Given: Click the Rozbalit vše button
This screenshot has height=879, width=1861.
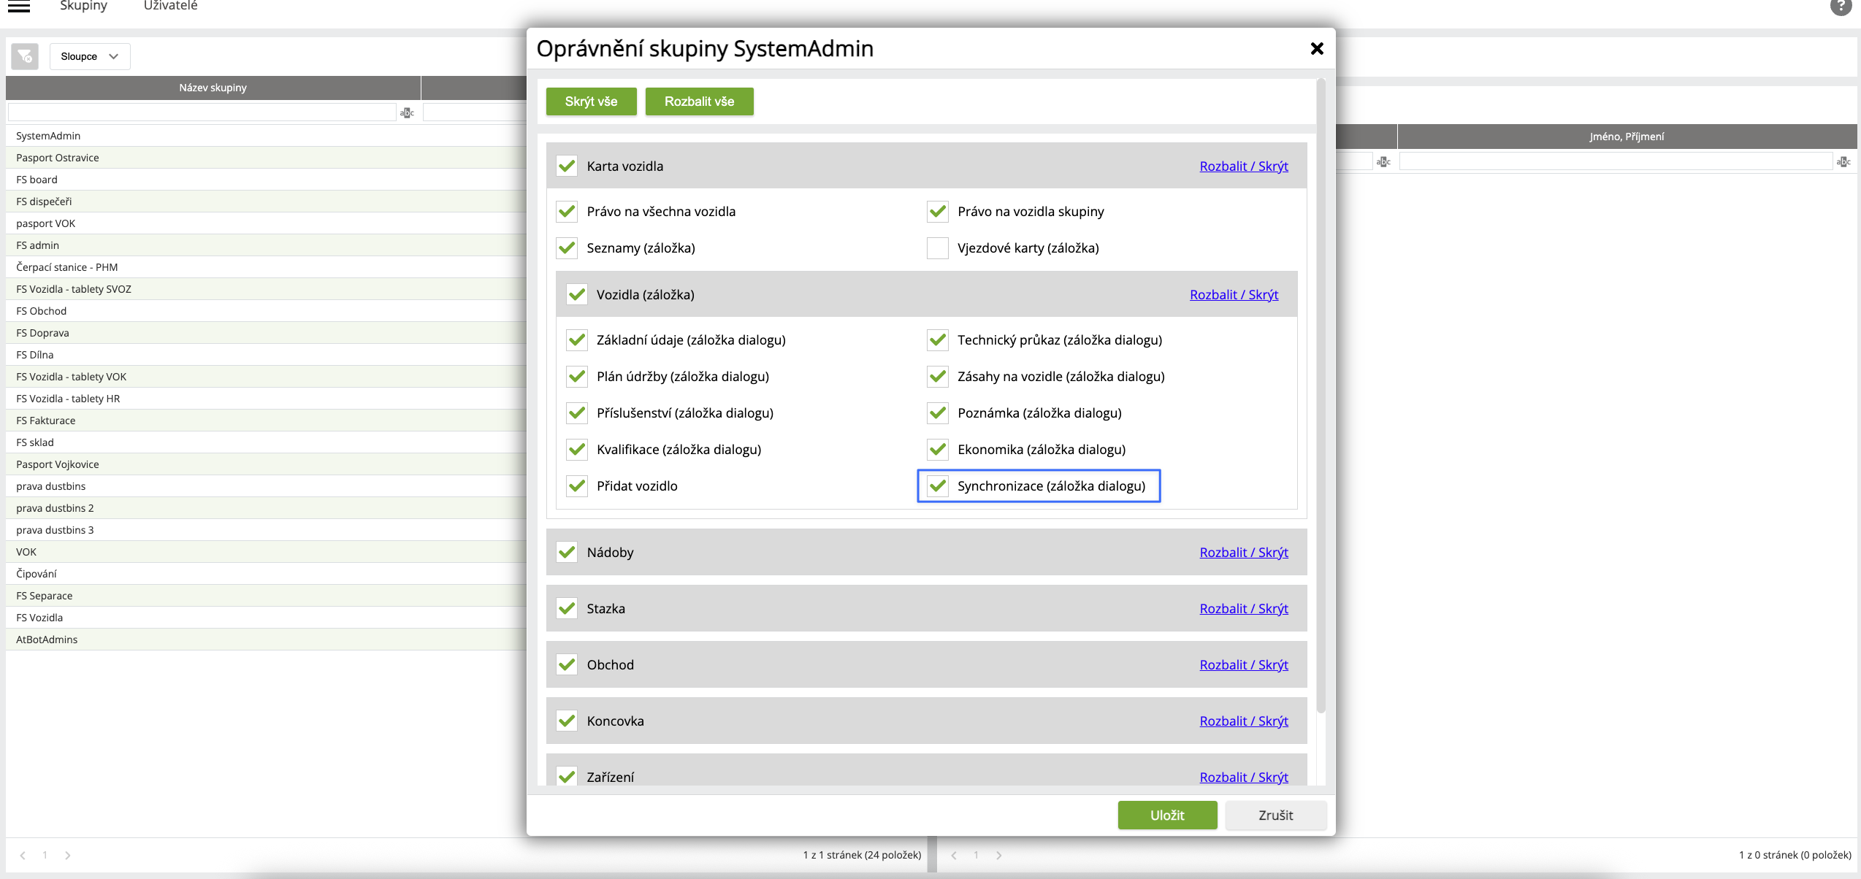Looking at the screenshot, I should click(x=699, y=101).
